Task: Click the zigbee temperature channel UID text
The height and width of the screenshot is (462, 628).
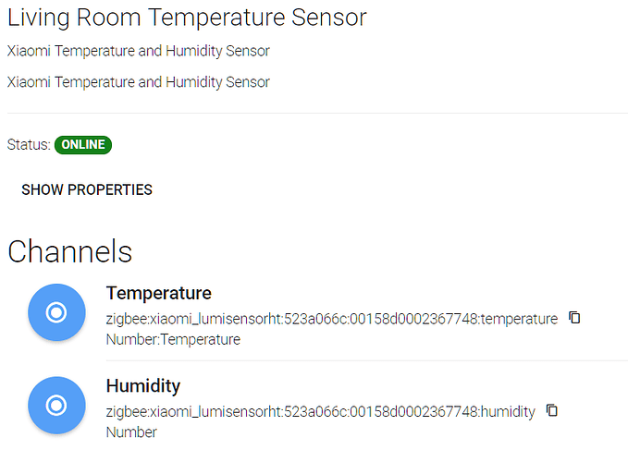Action: click(x=332, y=319)
